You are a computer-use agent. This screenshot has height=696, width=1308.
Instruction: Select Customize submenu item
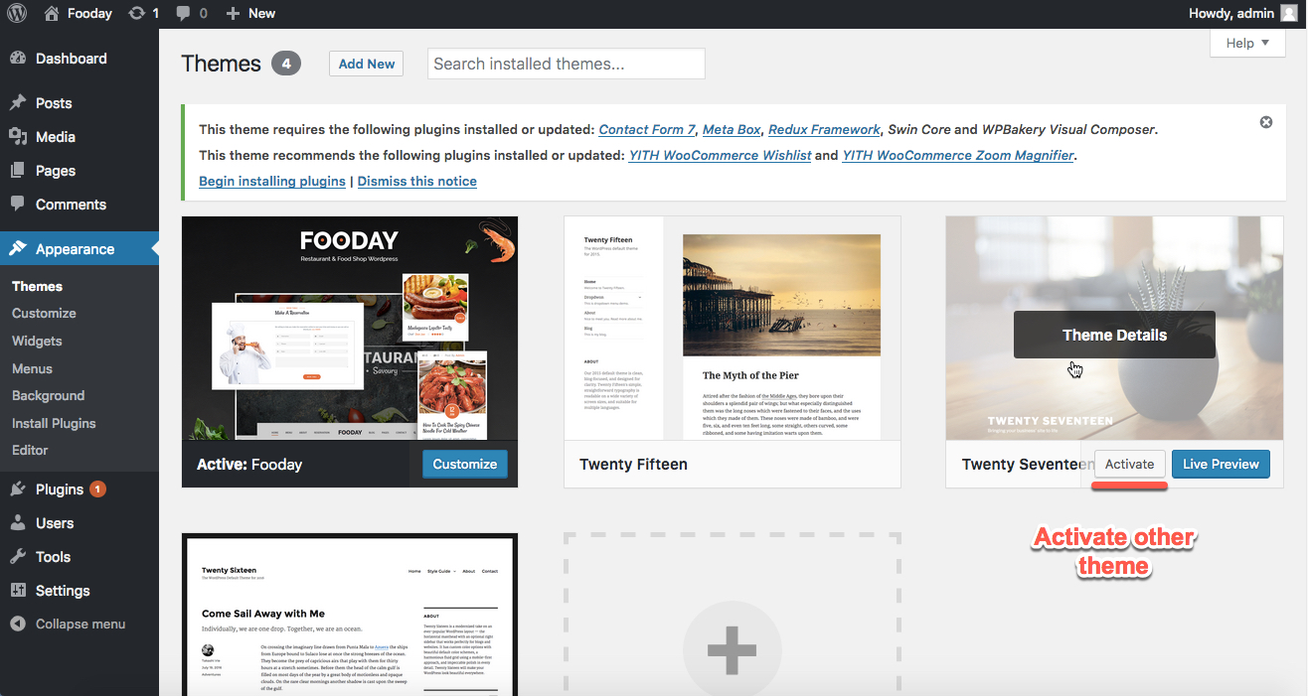[x=44, y=313]
